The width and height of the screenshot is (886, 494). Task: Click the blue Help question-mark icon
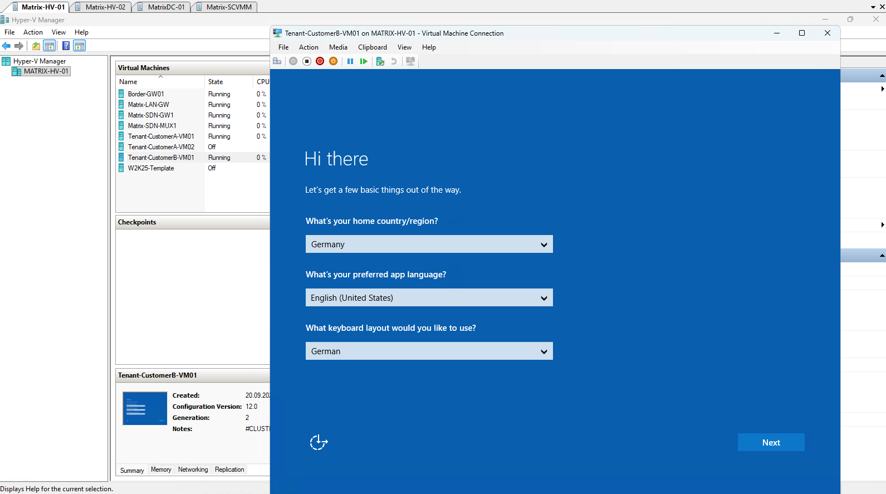(x=66, y=46)
